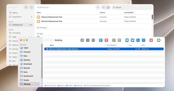Open Records folder in Finder sidebar
This screenshot has height=91, width=174.
[29, 68]
